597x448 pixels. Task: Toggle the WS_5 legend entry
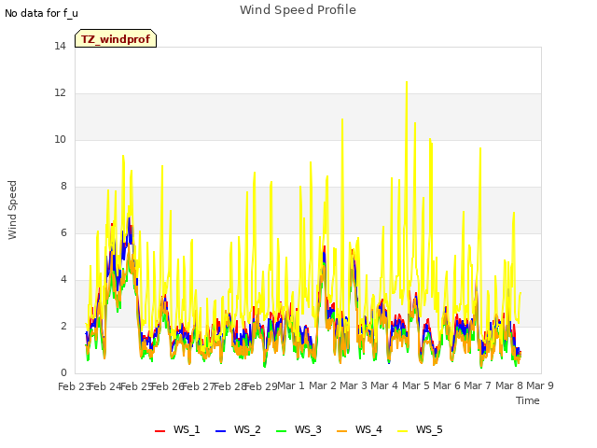(420, 429)
